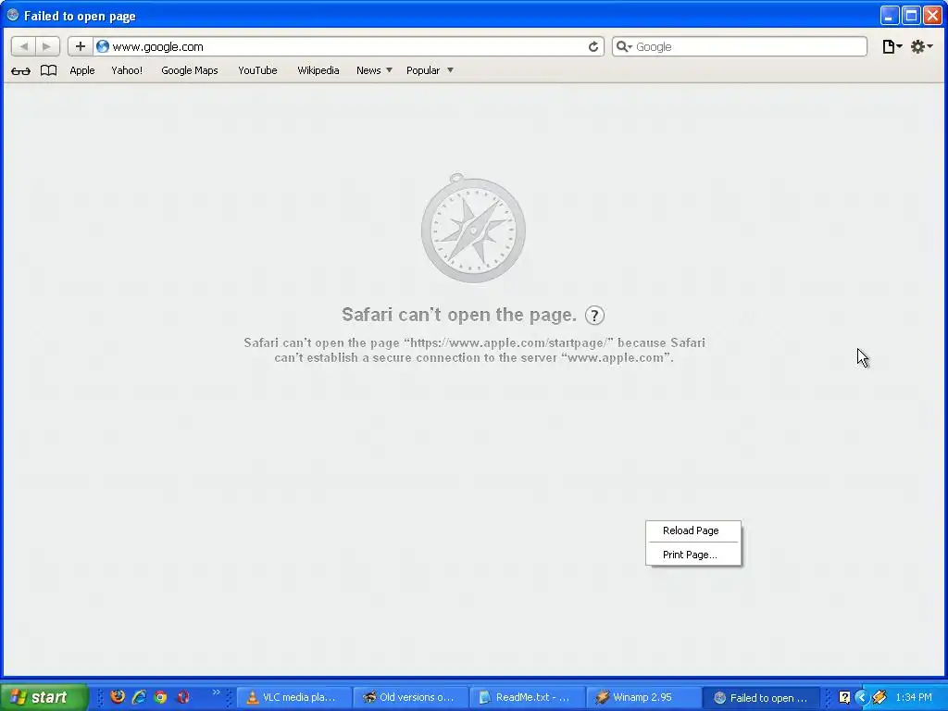This screenshot has height=711, width=948.
Task: Click the Back navigation arrow
Action: click(23, 46)
